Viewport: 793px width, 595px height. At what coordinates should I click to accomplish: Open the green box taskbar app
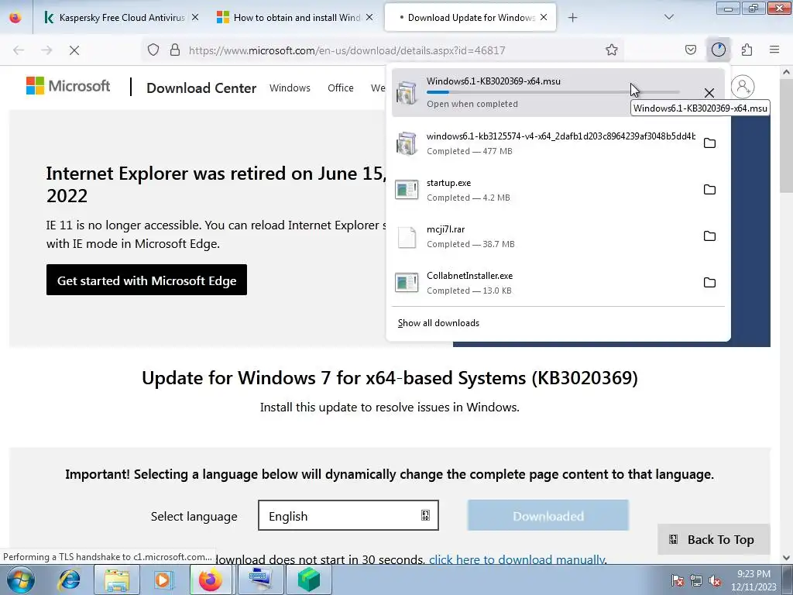pyautogui.click(x=309, y=580)
